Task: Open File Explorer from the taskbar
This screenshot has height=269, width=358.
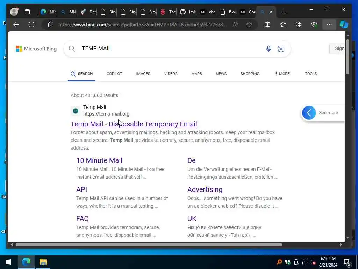Action: [43, 262]
